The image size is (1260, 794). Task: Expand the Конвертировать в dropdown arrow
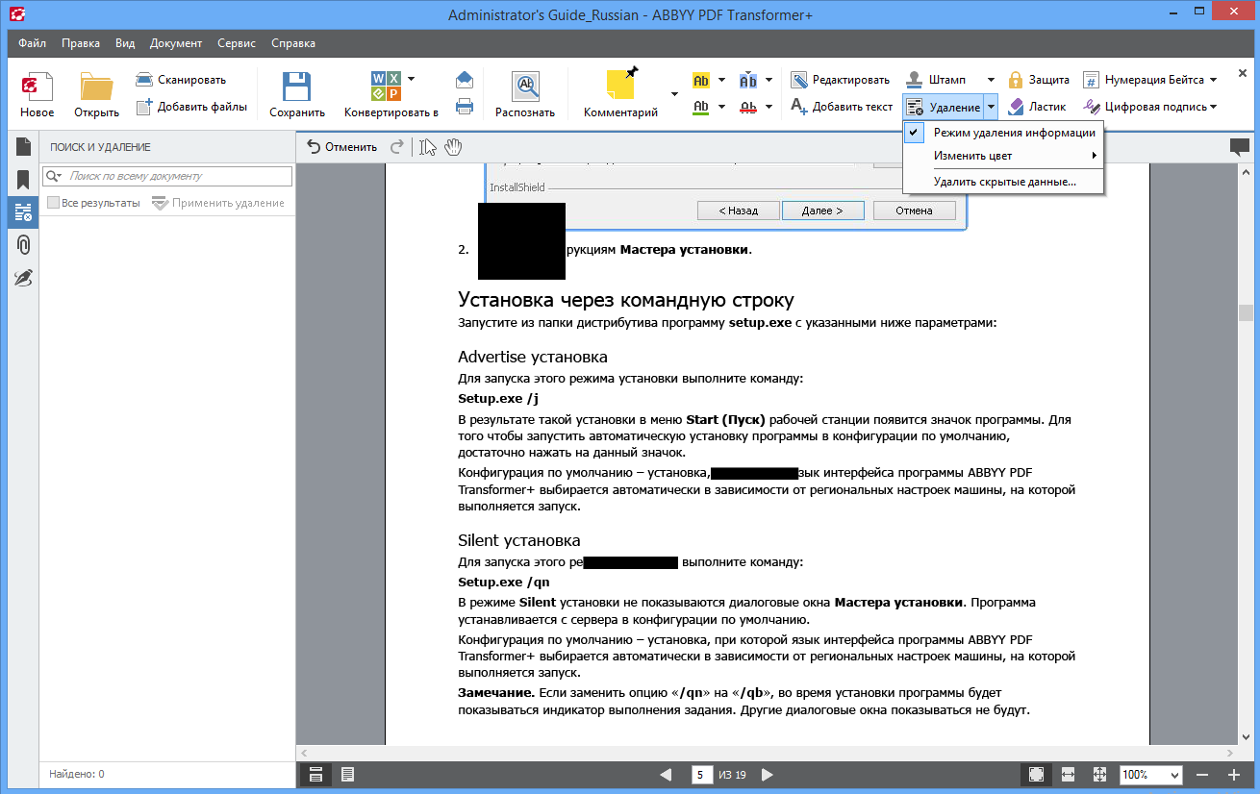pyautogui.click(x=411, y=79)
